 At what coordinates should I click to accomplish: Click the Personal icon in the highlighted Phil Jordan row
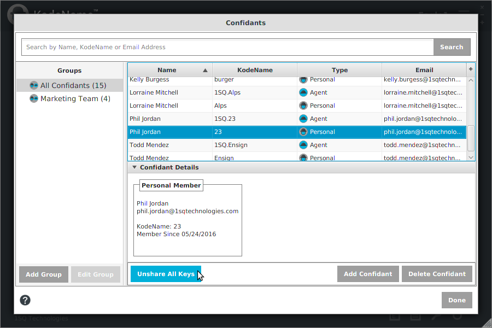pos(303,132)
